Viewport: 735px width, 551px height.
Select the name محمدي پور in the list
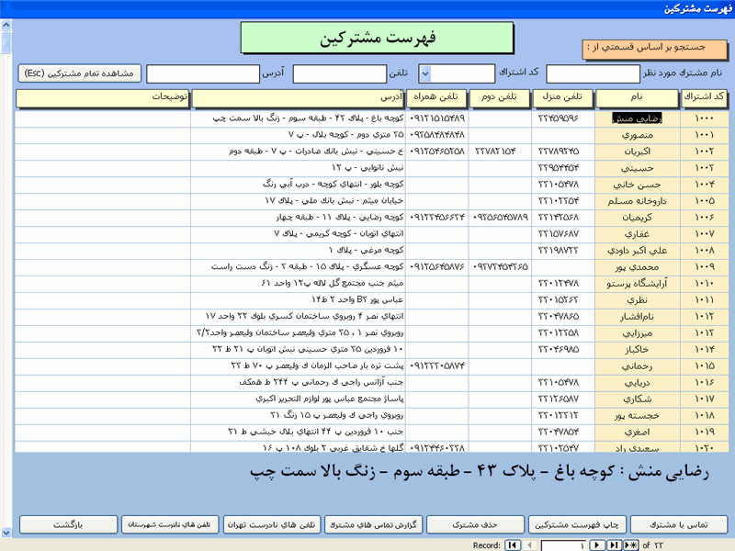point(637,267)
